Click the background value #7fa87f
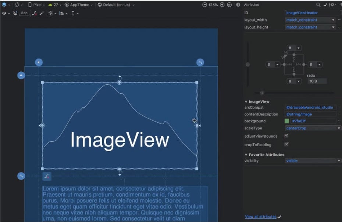This screenshot has height=222, width=342. [x=313, y=121]
